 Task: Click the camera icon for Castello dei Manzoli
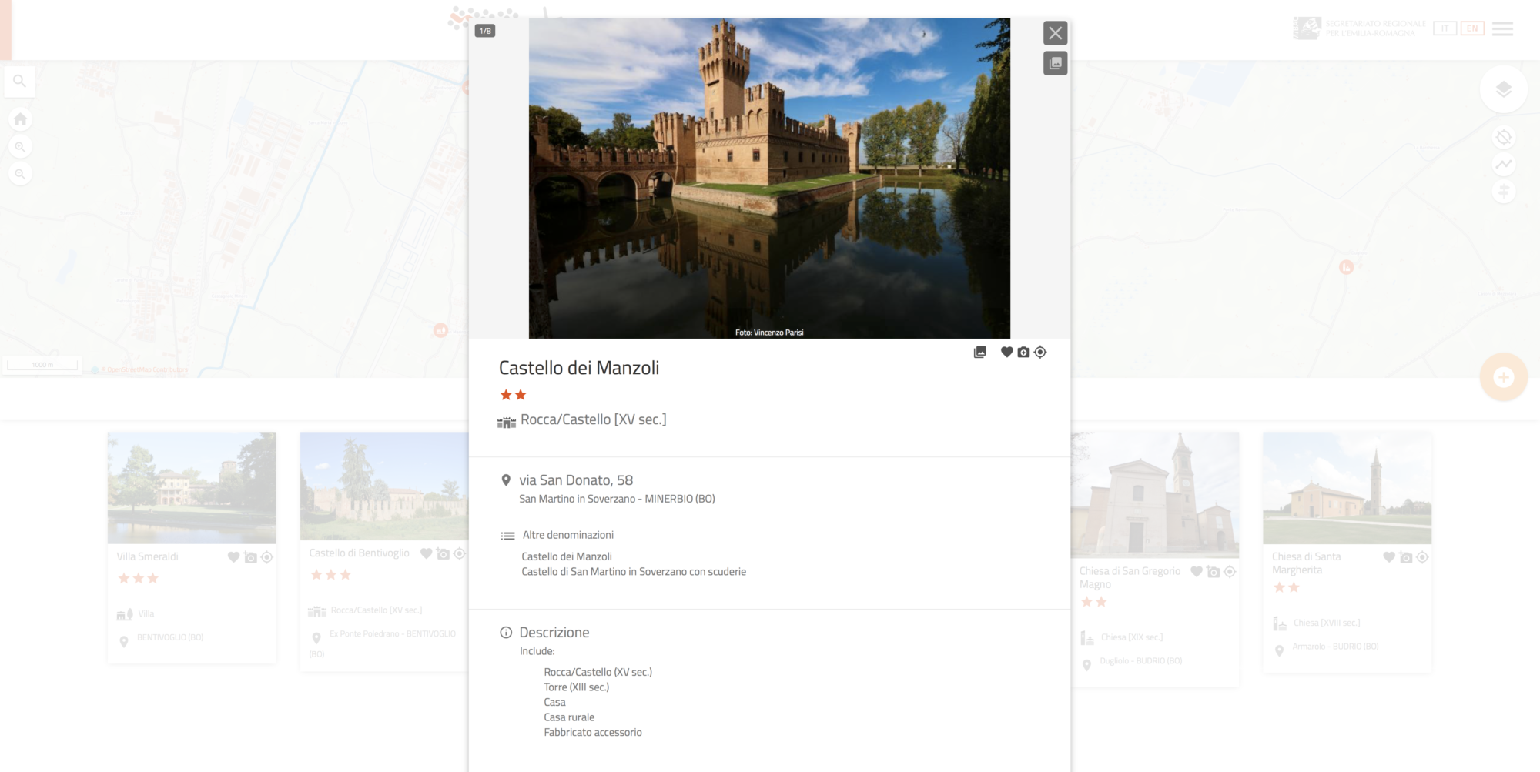(x=1023, y=352)
